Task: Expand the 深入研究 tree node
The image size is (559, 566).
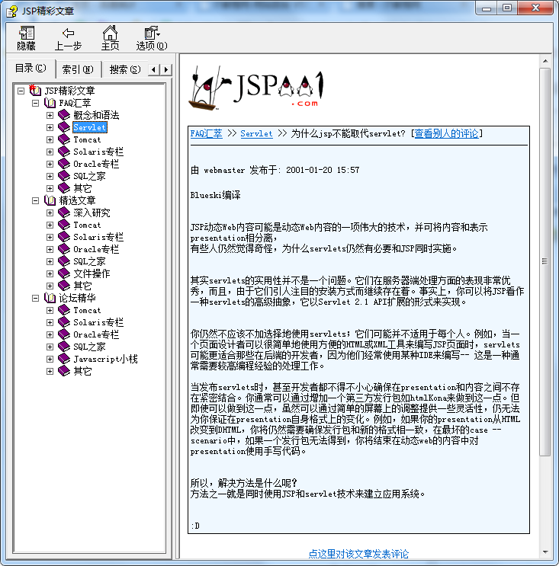Action: click(x=50, y=213)
